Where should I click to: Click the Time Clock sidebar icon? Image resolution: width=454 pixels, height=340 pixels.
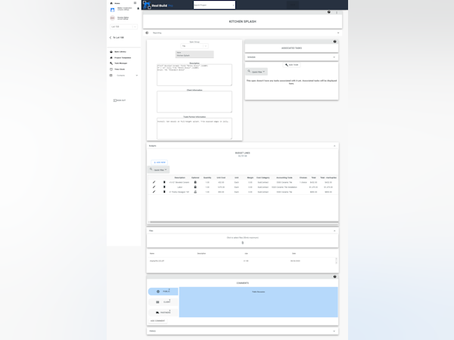point(111,69)
